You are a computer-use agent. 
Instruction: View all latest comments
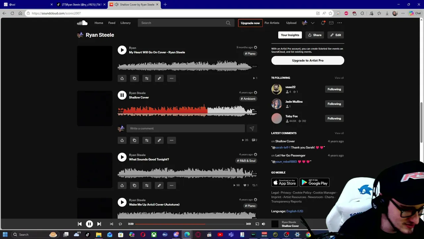point(339,133)
